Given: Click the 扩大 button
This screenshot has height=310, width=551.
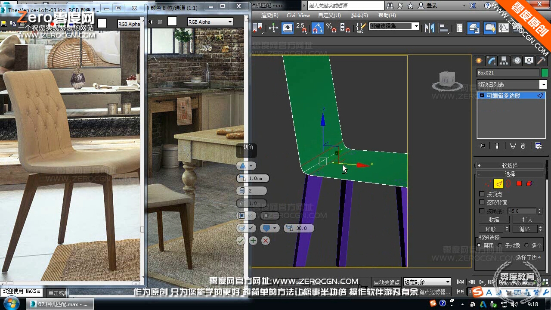Looking at the screenshot, I should [x=527, y=220].
